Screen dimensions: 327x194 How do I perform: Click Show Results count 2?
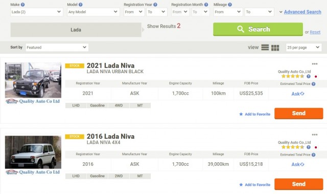tap(179, 26)
